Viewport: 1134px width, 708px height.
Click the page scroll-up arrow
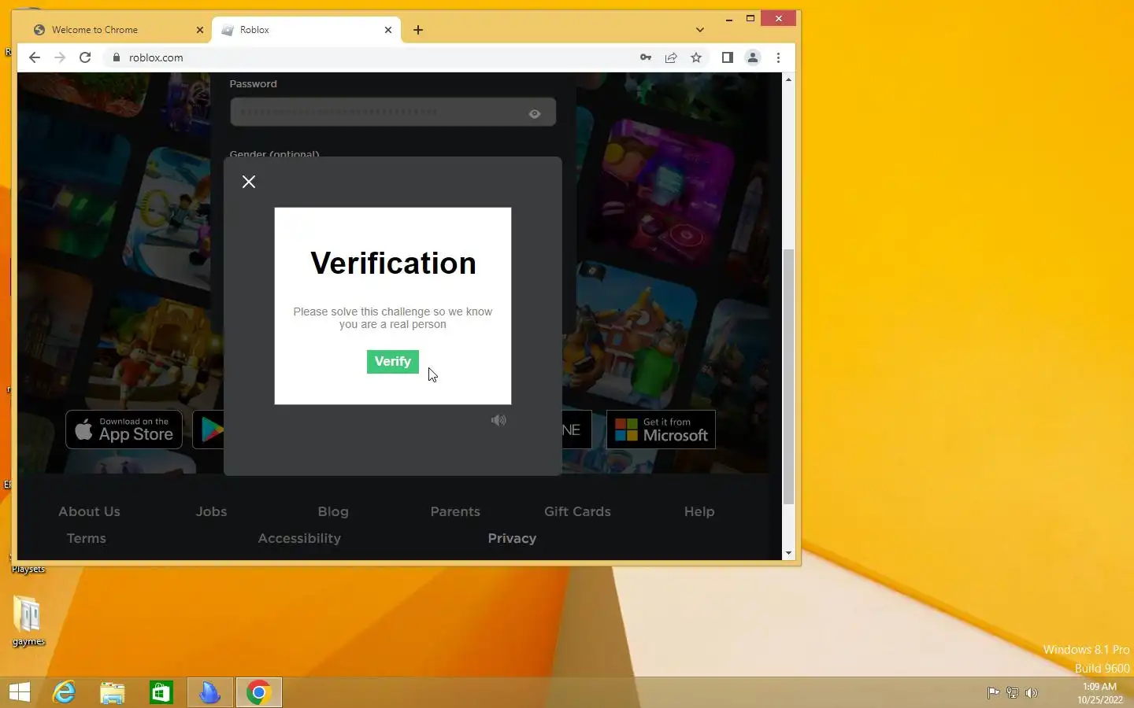point(788,79)
